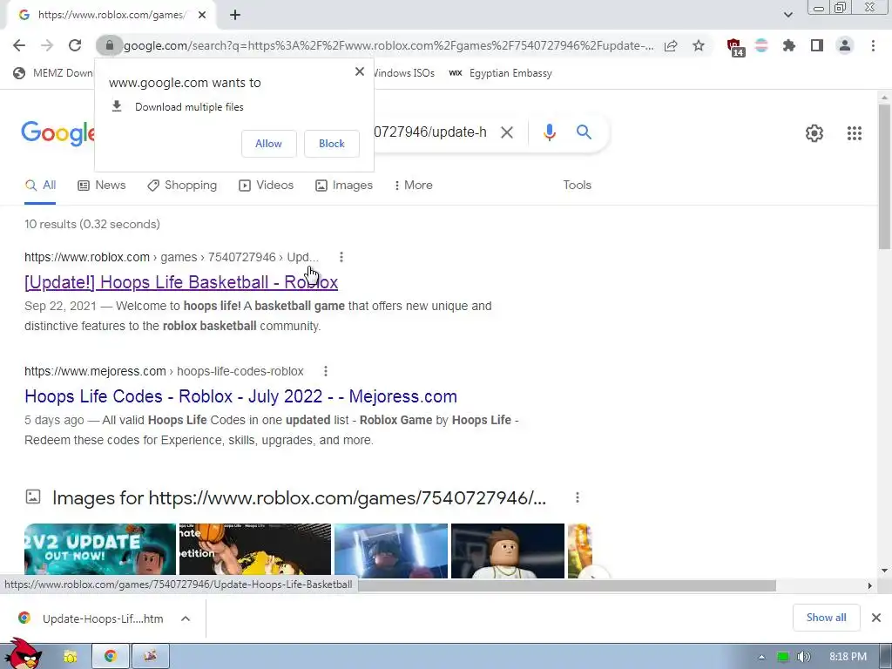Switch to the News tab

point(102,186)
